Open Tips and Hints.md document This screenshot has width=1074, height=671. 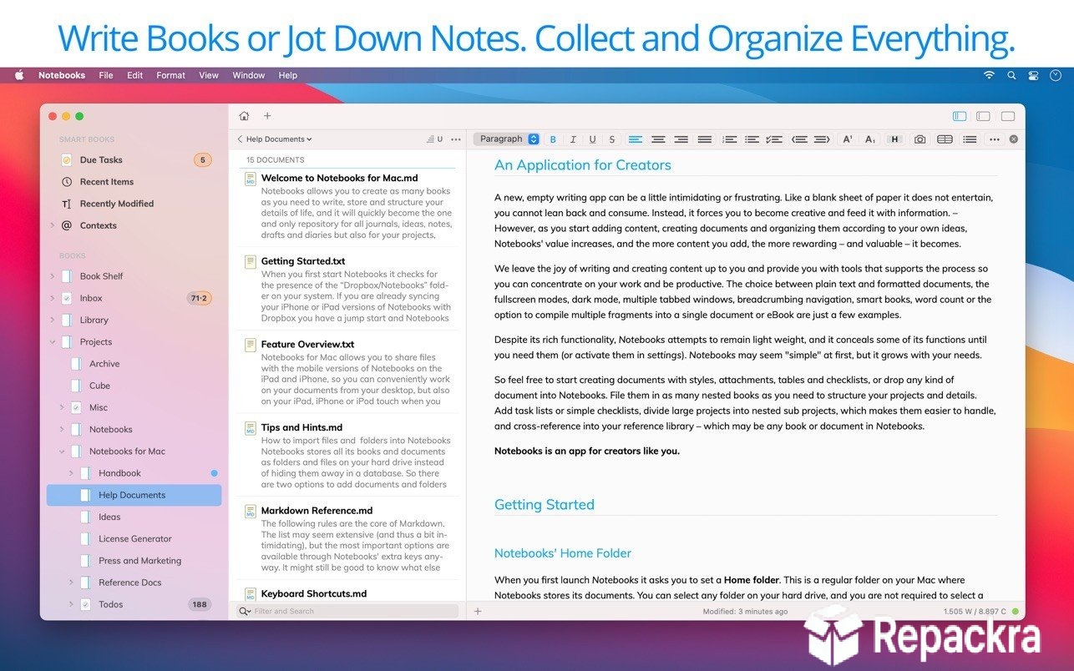pyautogui.click(x=347, y=456)
